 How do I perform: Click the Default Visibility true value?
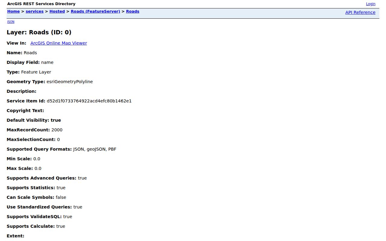[x=56, y=120]
